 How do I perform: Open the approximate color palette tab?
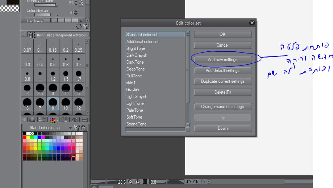coord(75,120)
